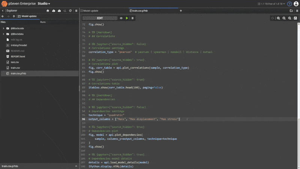The image size is (300, 169).
Task: Navigate forward in Explorer
Action: tap(8, 16)
